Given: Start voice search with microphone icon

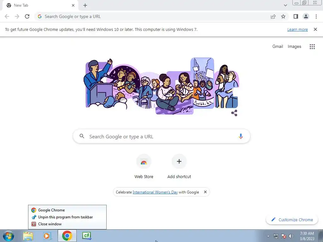Looking at the screenshot, I should coord(241,136).
